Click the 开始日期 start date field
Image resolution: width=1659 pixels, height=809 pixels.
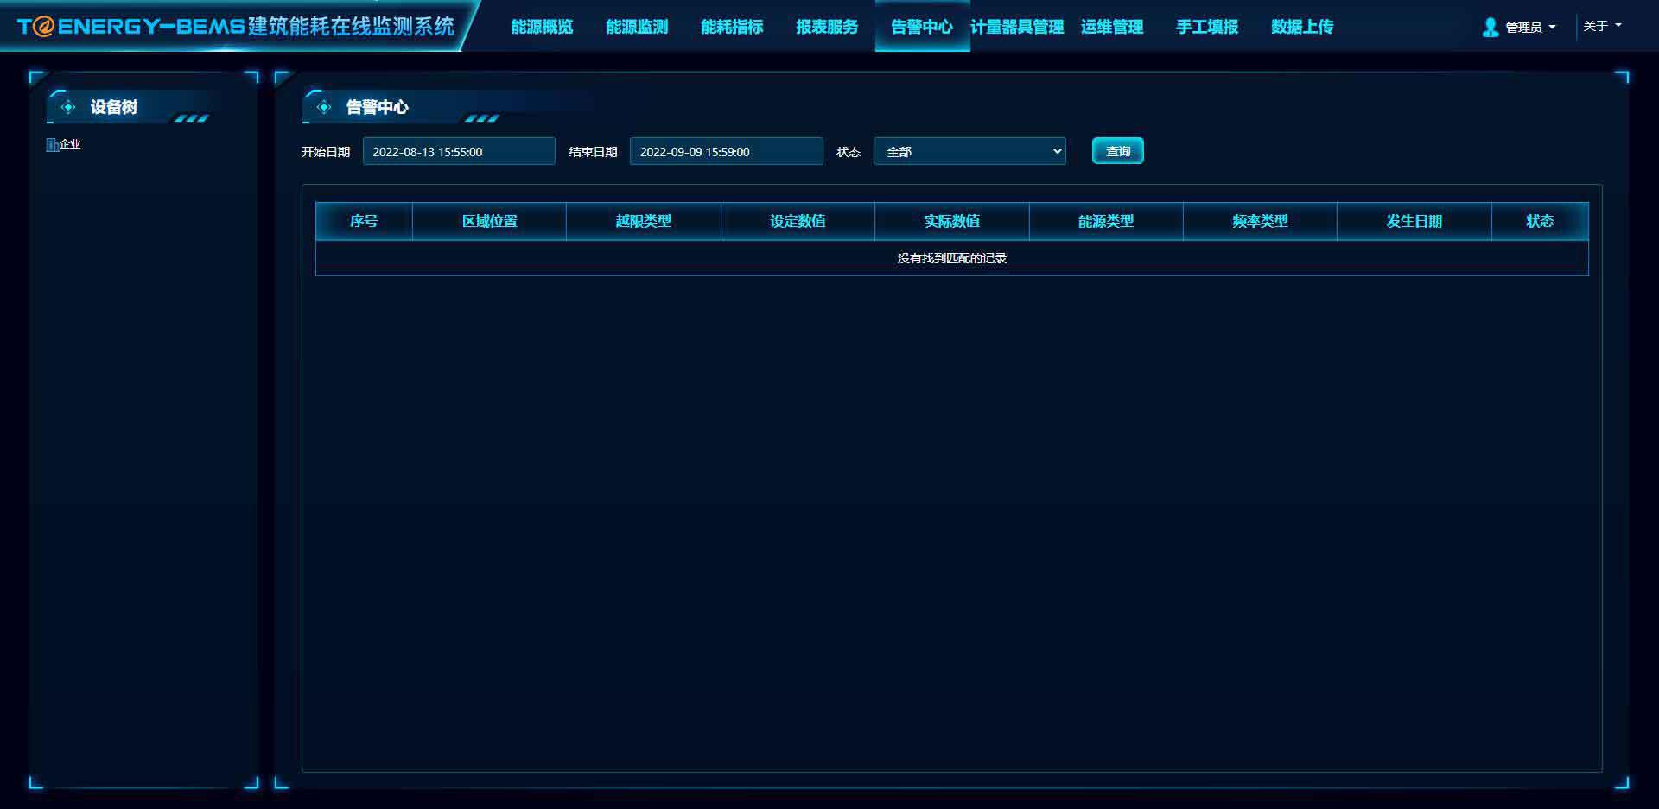[459, 151]
